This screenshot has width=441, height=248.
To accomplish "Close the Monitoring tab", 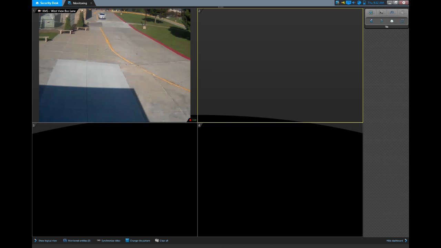I will tap(91, 3).
